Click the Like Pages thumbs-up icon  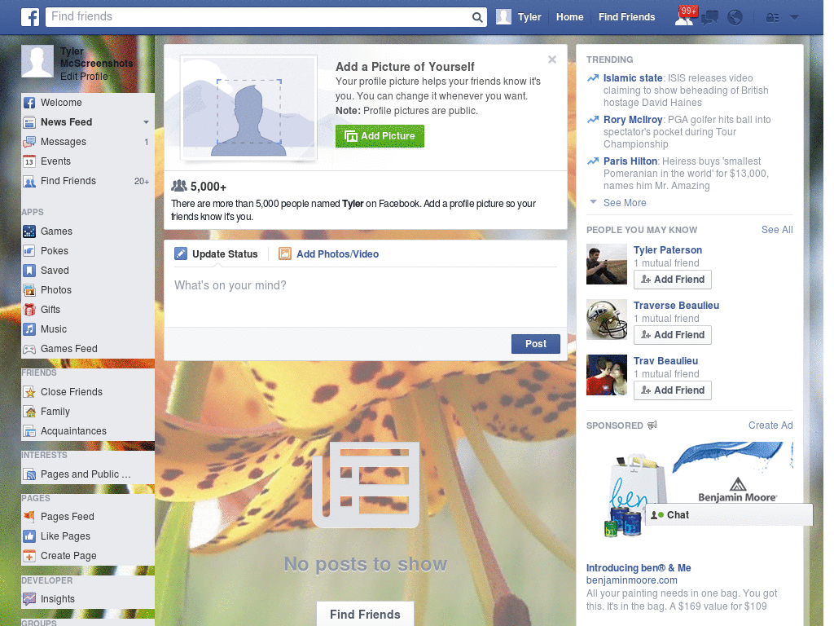pos(29,536)
